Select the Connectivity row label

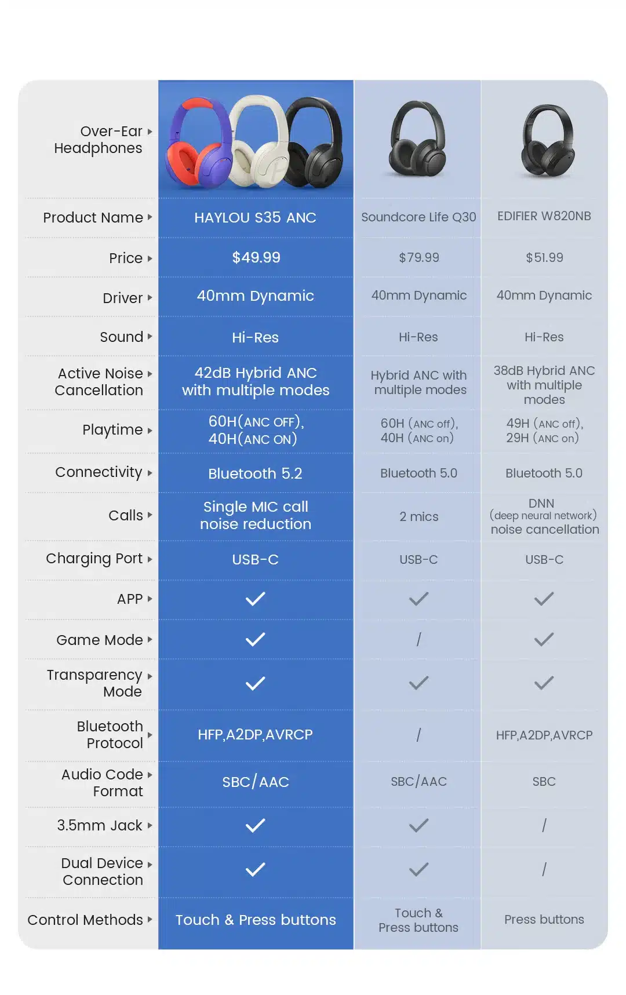(x=99, y=472)
